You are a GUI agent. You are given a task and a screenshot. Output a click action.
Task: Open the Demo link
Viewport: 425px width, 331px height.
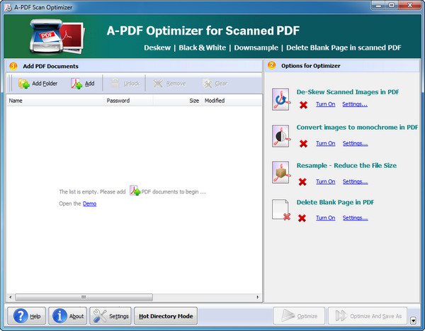point(89,204)
